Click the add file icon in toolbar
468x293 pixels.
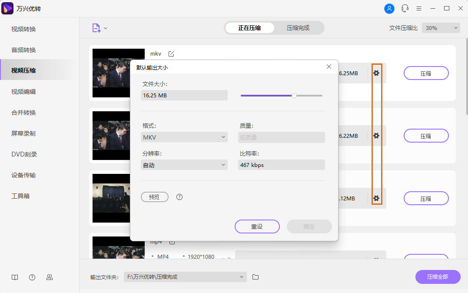96,28
